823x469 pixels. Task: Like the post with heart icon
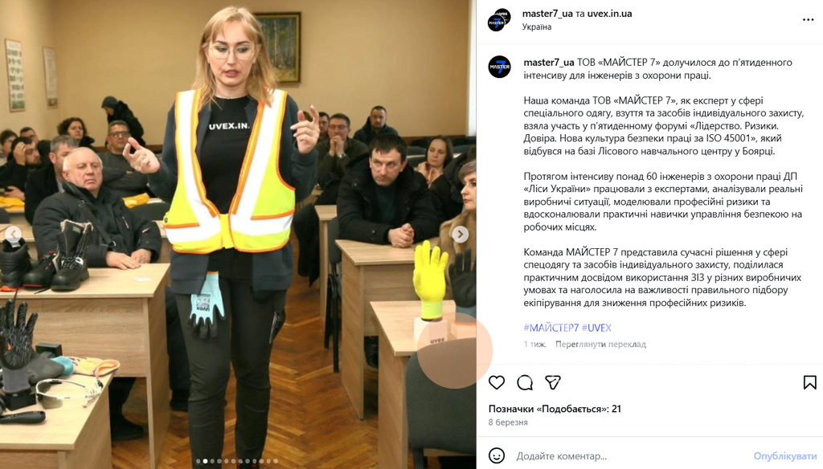pyautogui.click(x=497, y=382)
